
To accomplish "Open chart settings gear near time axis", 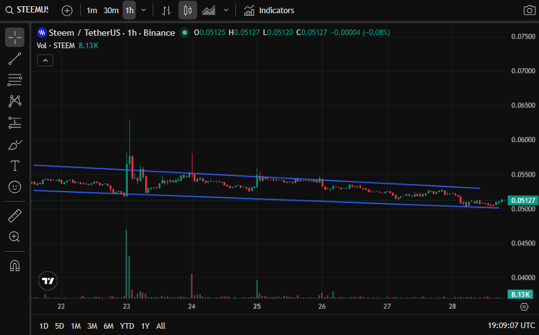I will (524, 306).
